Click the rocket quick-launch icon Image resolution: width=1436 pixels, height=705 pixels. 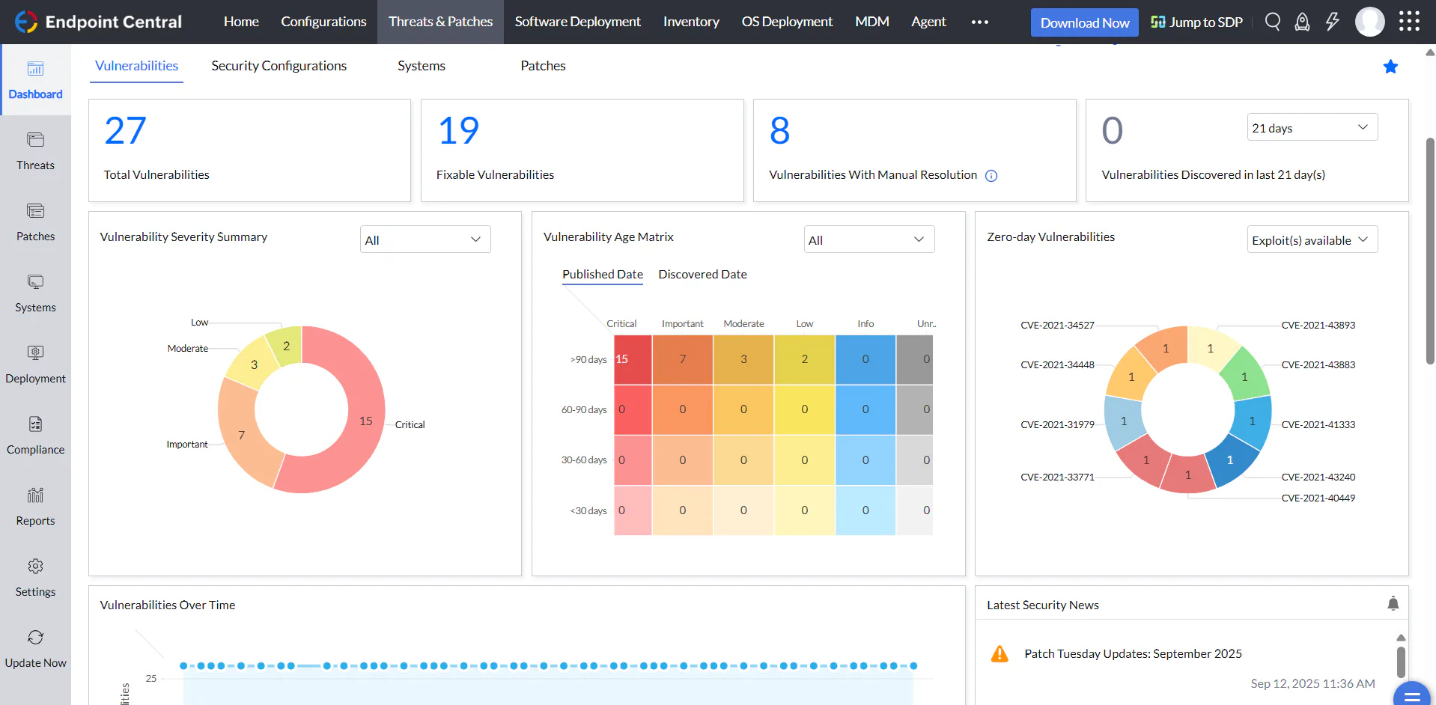point(1302,22)
